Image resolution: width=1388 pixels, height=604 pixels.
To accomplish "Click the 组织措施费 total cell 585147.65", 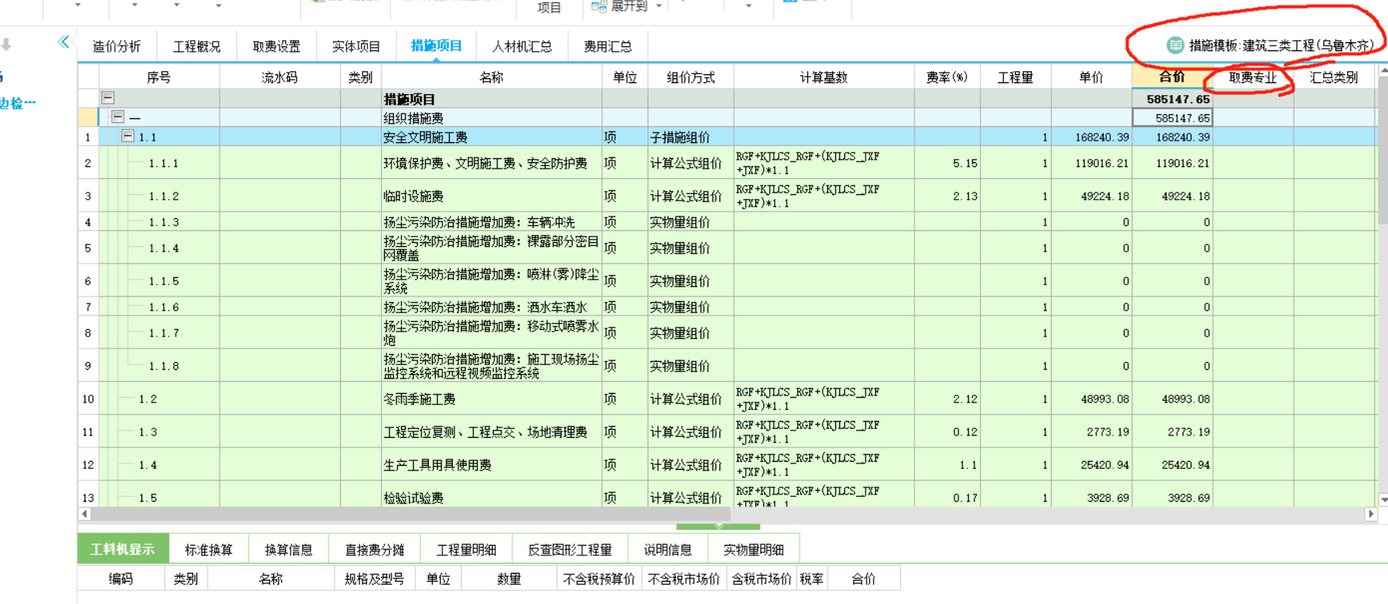I will [1172, 118].
